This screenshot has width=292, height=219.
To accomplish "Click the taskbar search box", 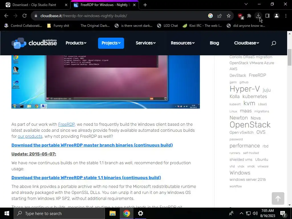I will point(59,213).
